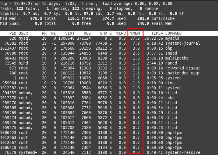Screen dimensions: 218x155
Task: Select the RES column header
Action: tap(87, 33)
